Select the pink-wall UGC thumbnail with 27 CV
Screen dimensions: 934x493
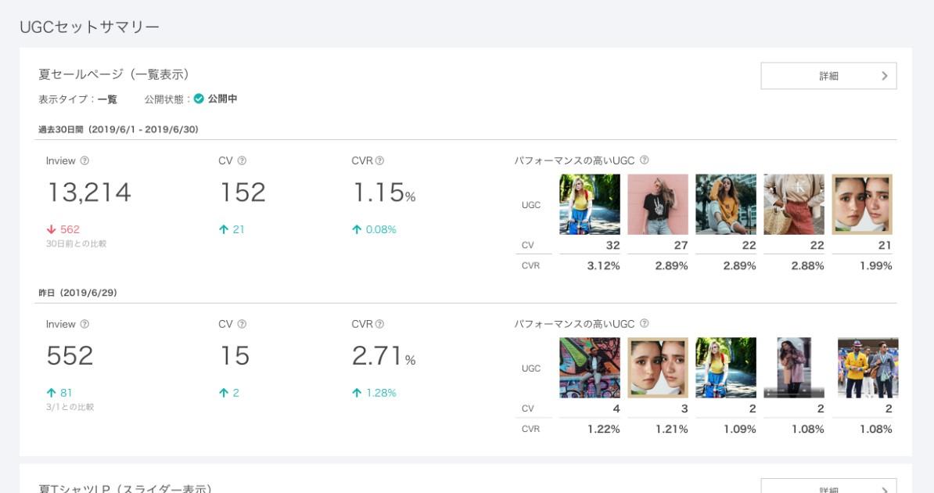658,204
